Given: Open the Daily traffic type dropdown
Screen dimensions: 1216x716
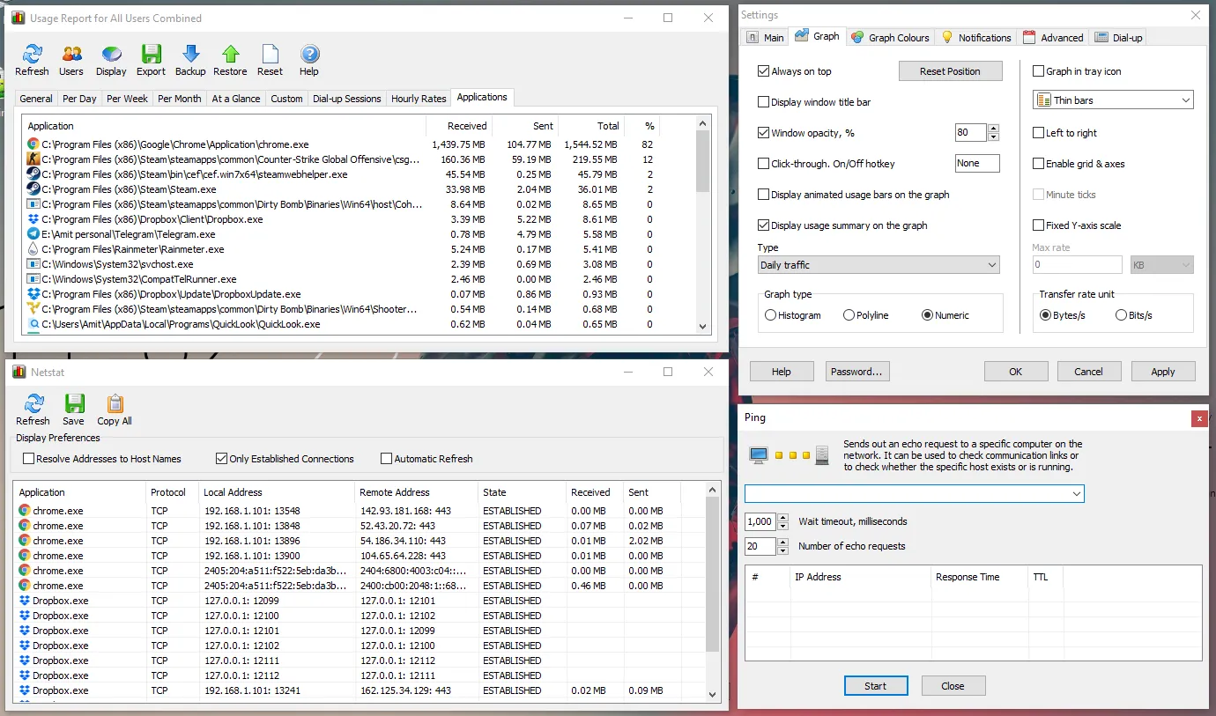Looking at the screenshot, I should pos(879,265).
